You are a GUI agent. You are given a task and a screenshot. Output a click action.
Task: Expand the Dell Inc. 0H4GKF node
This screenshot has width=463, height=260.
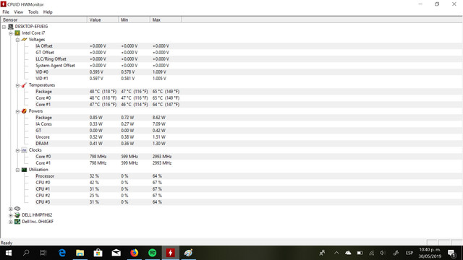(x=11, y=222)
